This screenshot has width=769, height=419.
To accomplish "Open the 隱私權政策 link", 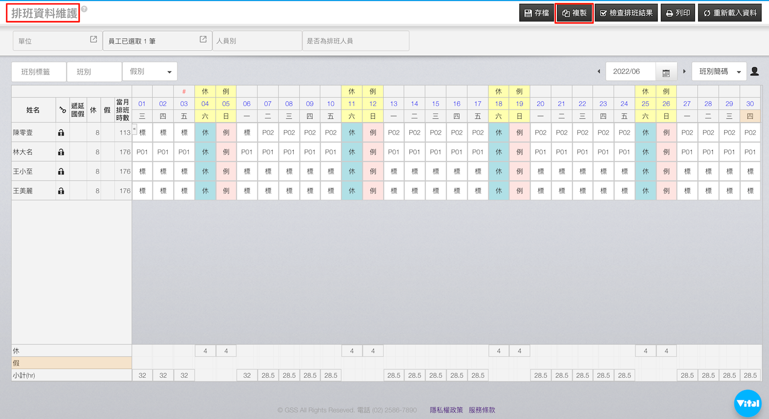I will (446, 410).
